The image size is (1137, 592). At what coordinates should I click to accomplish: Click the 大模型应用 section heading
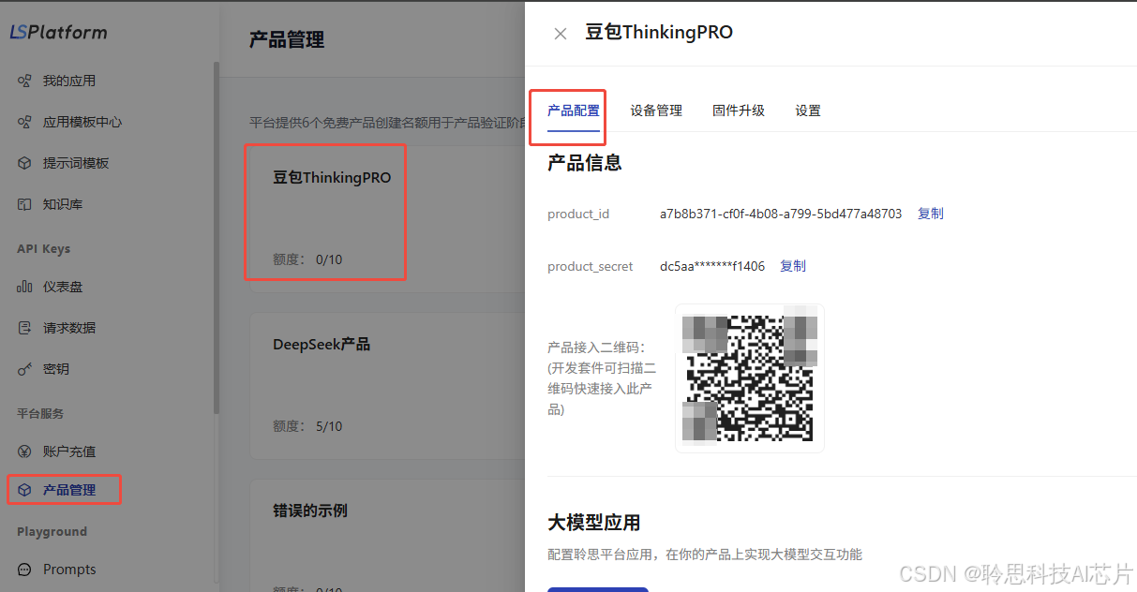click(594, 523)
